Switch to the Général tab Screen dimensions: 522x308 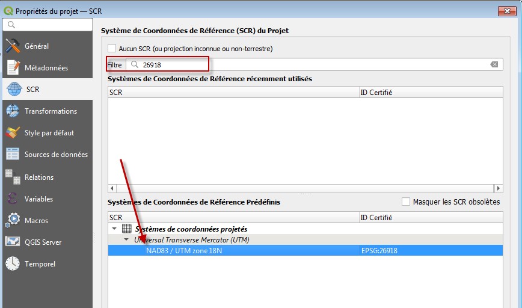[48, 46]
